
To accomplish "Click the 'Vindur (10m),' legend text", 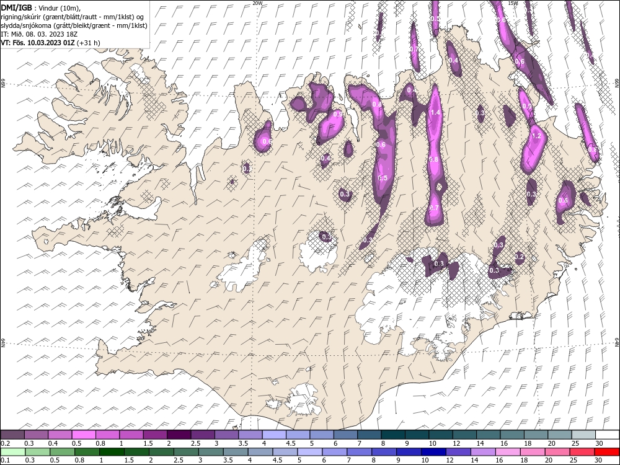I will click(60, 8).
